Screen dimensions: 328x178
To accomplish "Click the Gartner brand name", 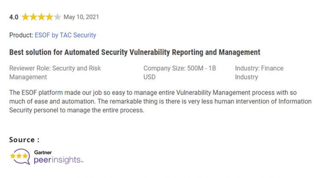I will tap(43, 152).
